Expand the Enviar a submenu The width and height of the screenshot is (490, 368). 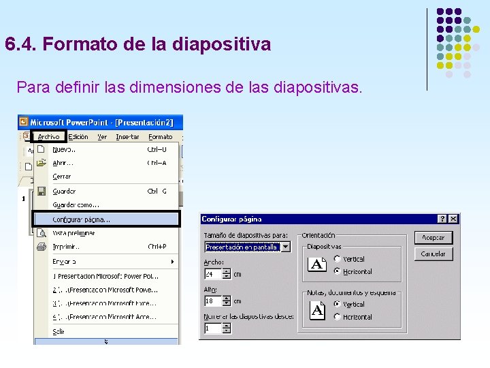coord(106,262)
